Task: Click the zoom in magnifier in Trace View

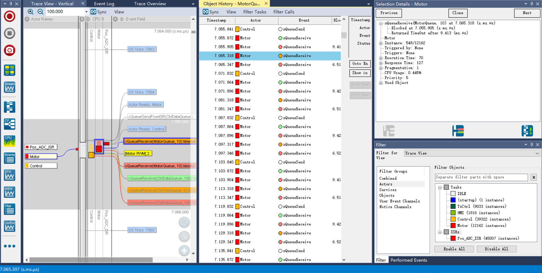Action: pos(30,12)
